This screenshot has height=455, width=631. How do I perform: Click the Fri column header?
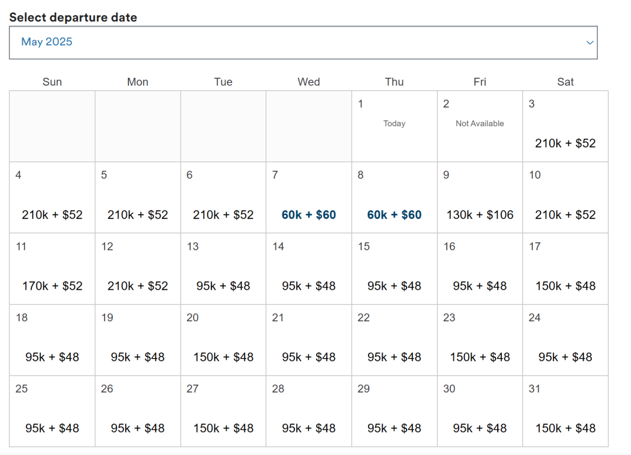tap(480, 82)
